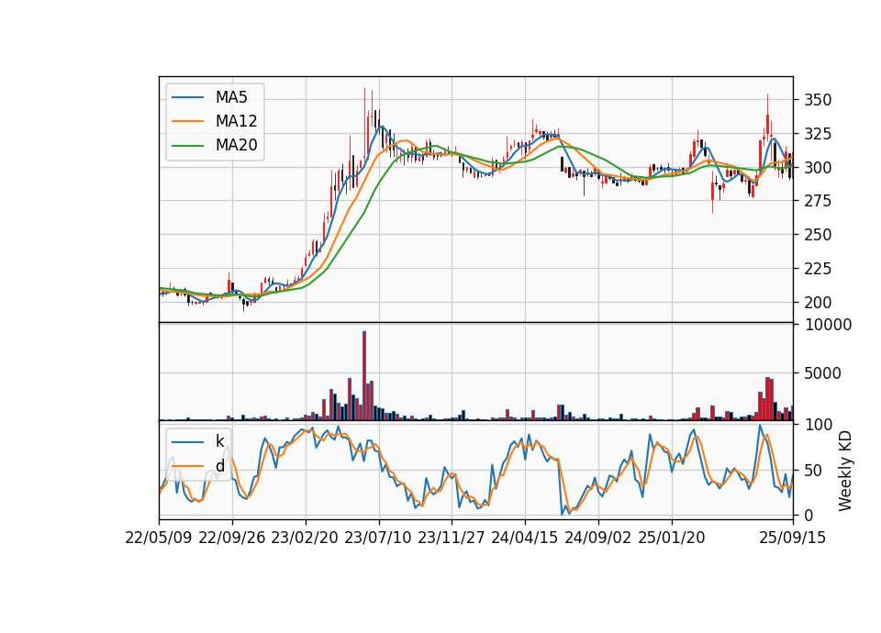Click the MA12 legend label
The height and width of the screenshot is (633, 881).
[236, 121]
